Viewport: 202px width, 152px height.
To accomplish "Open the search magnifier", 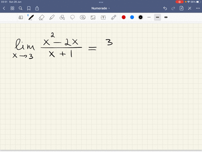I will point(21,8).
